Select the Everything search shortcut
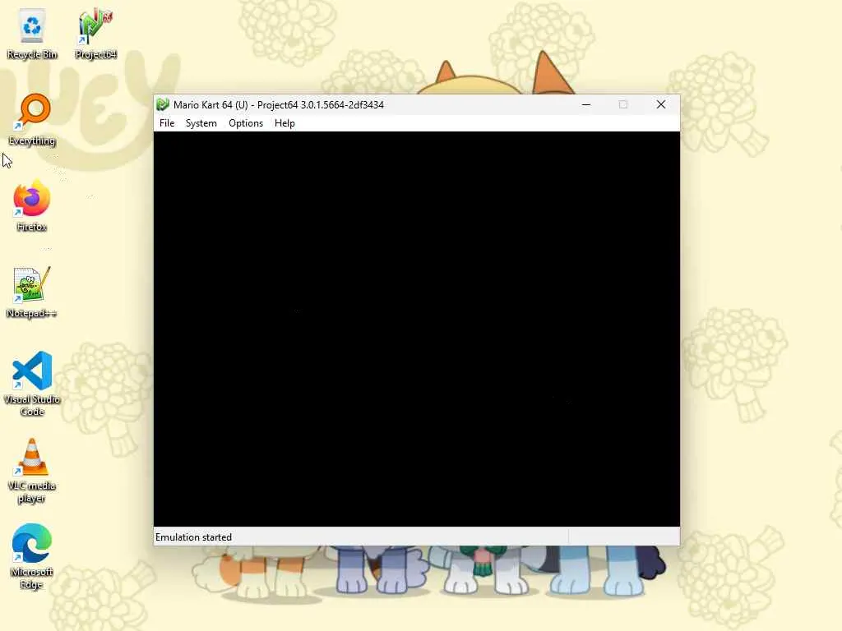 (32, 120)
